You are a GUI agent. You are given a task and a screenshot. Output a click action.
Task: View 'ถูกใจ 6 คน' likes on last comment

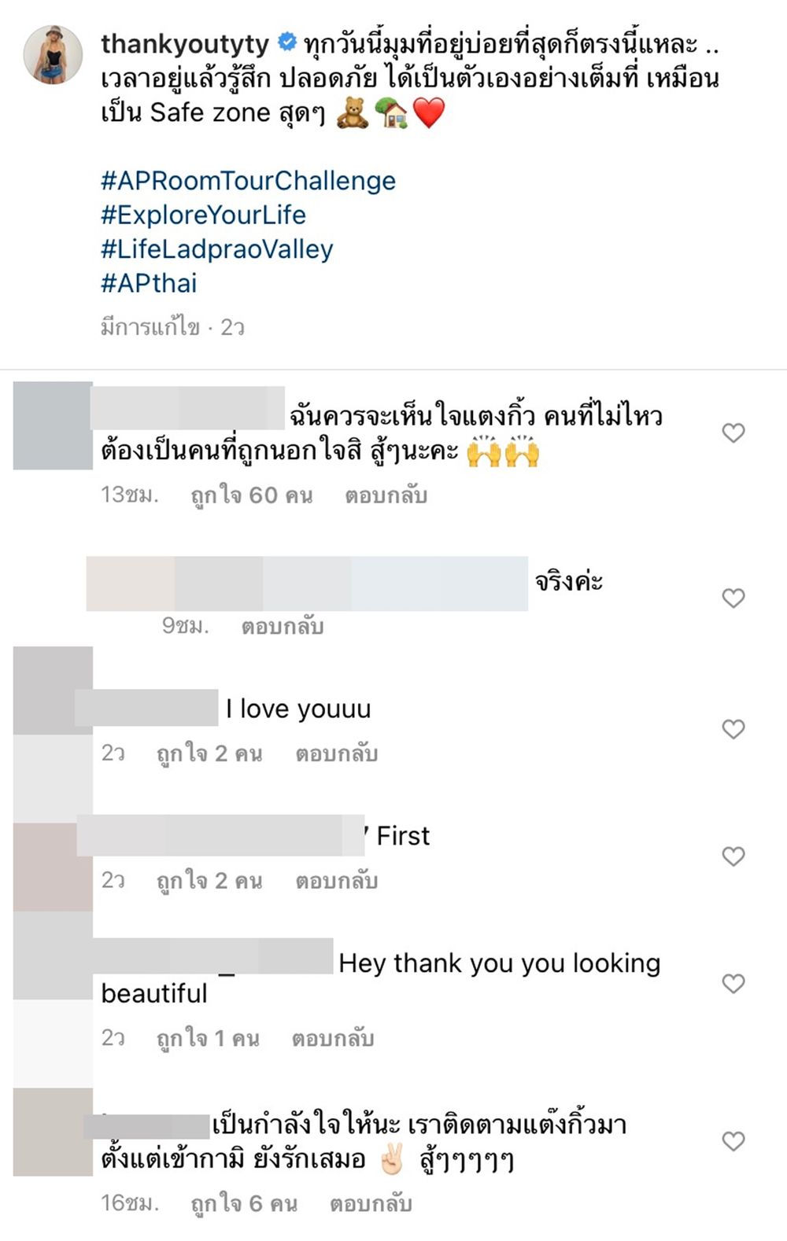pos(244,1203)
